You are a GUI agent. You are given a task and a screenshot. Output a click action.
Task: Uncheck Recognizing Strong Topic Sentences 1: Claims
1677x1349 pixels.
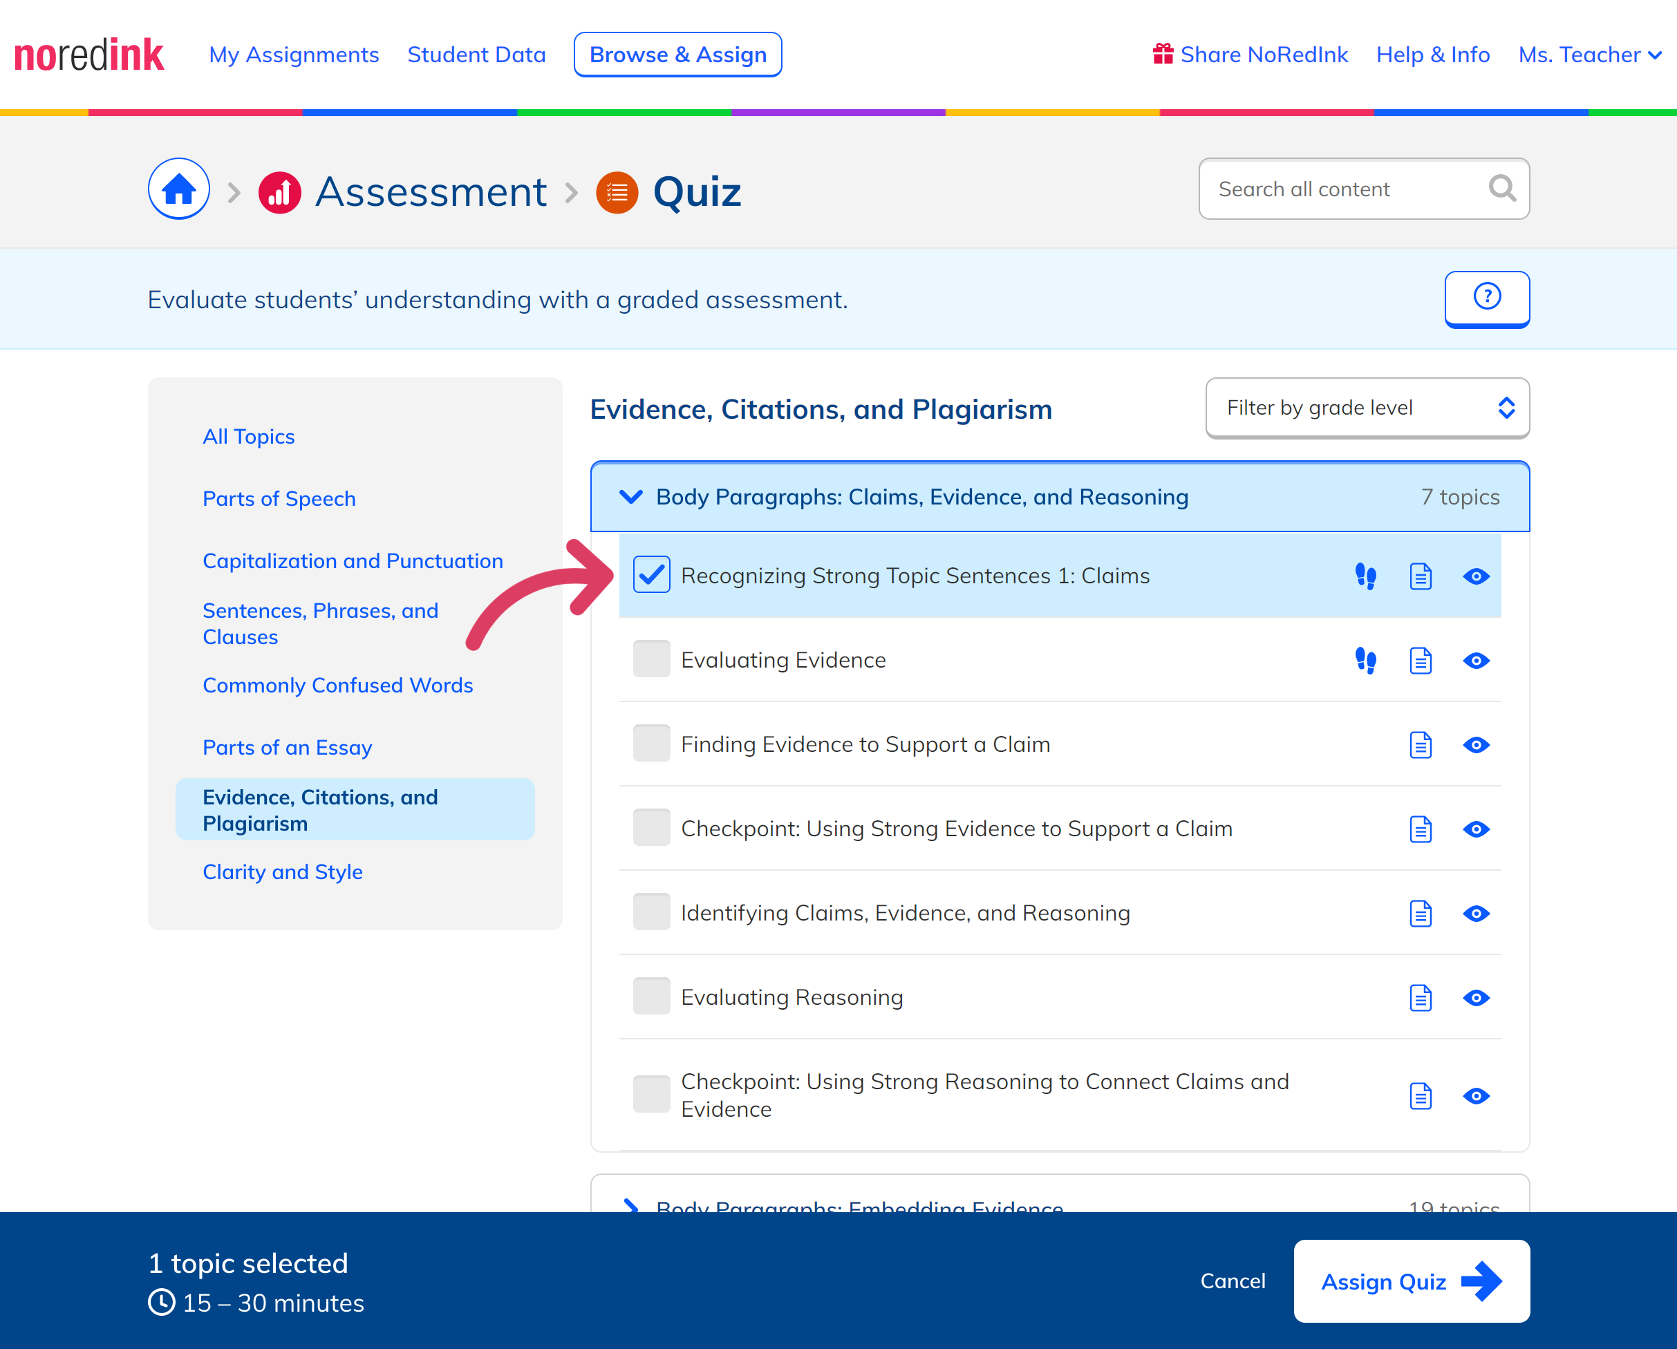pos(651,576)
